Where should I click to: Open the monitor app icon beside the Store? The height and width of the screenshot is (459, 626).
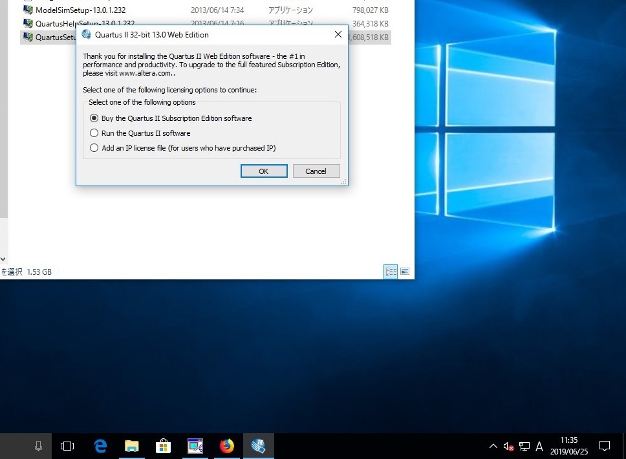[195, 446]
